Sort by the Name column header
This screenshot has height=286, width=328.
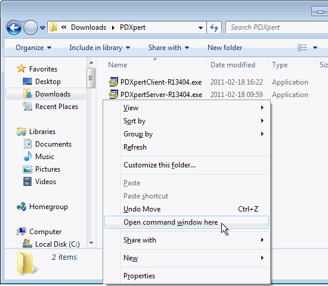[117, 65]
